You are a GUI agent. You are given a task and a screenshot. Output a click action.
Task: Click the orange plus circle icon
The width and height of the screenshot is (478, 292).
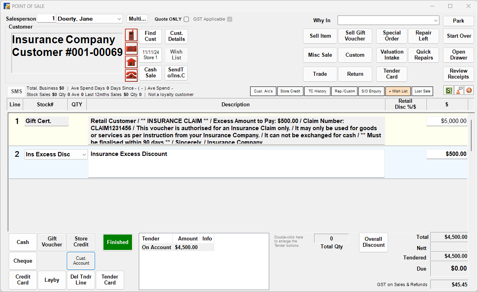coord(469,91)
